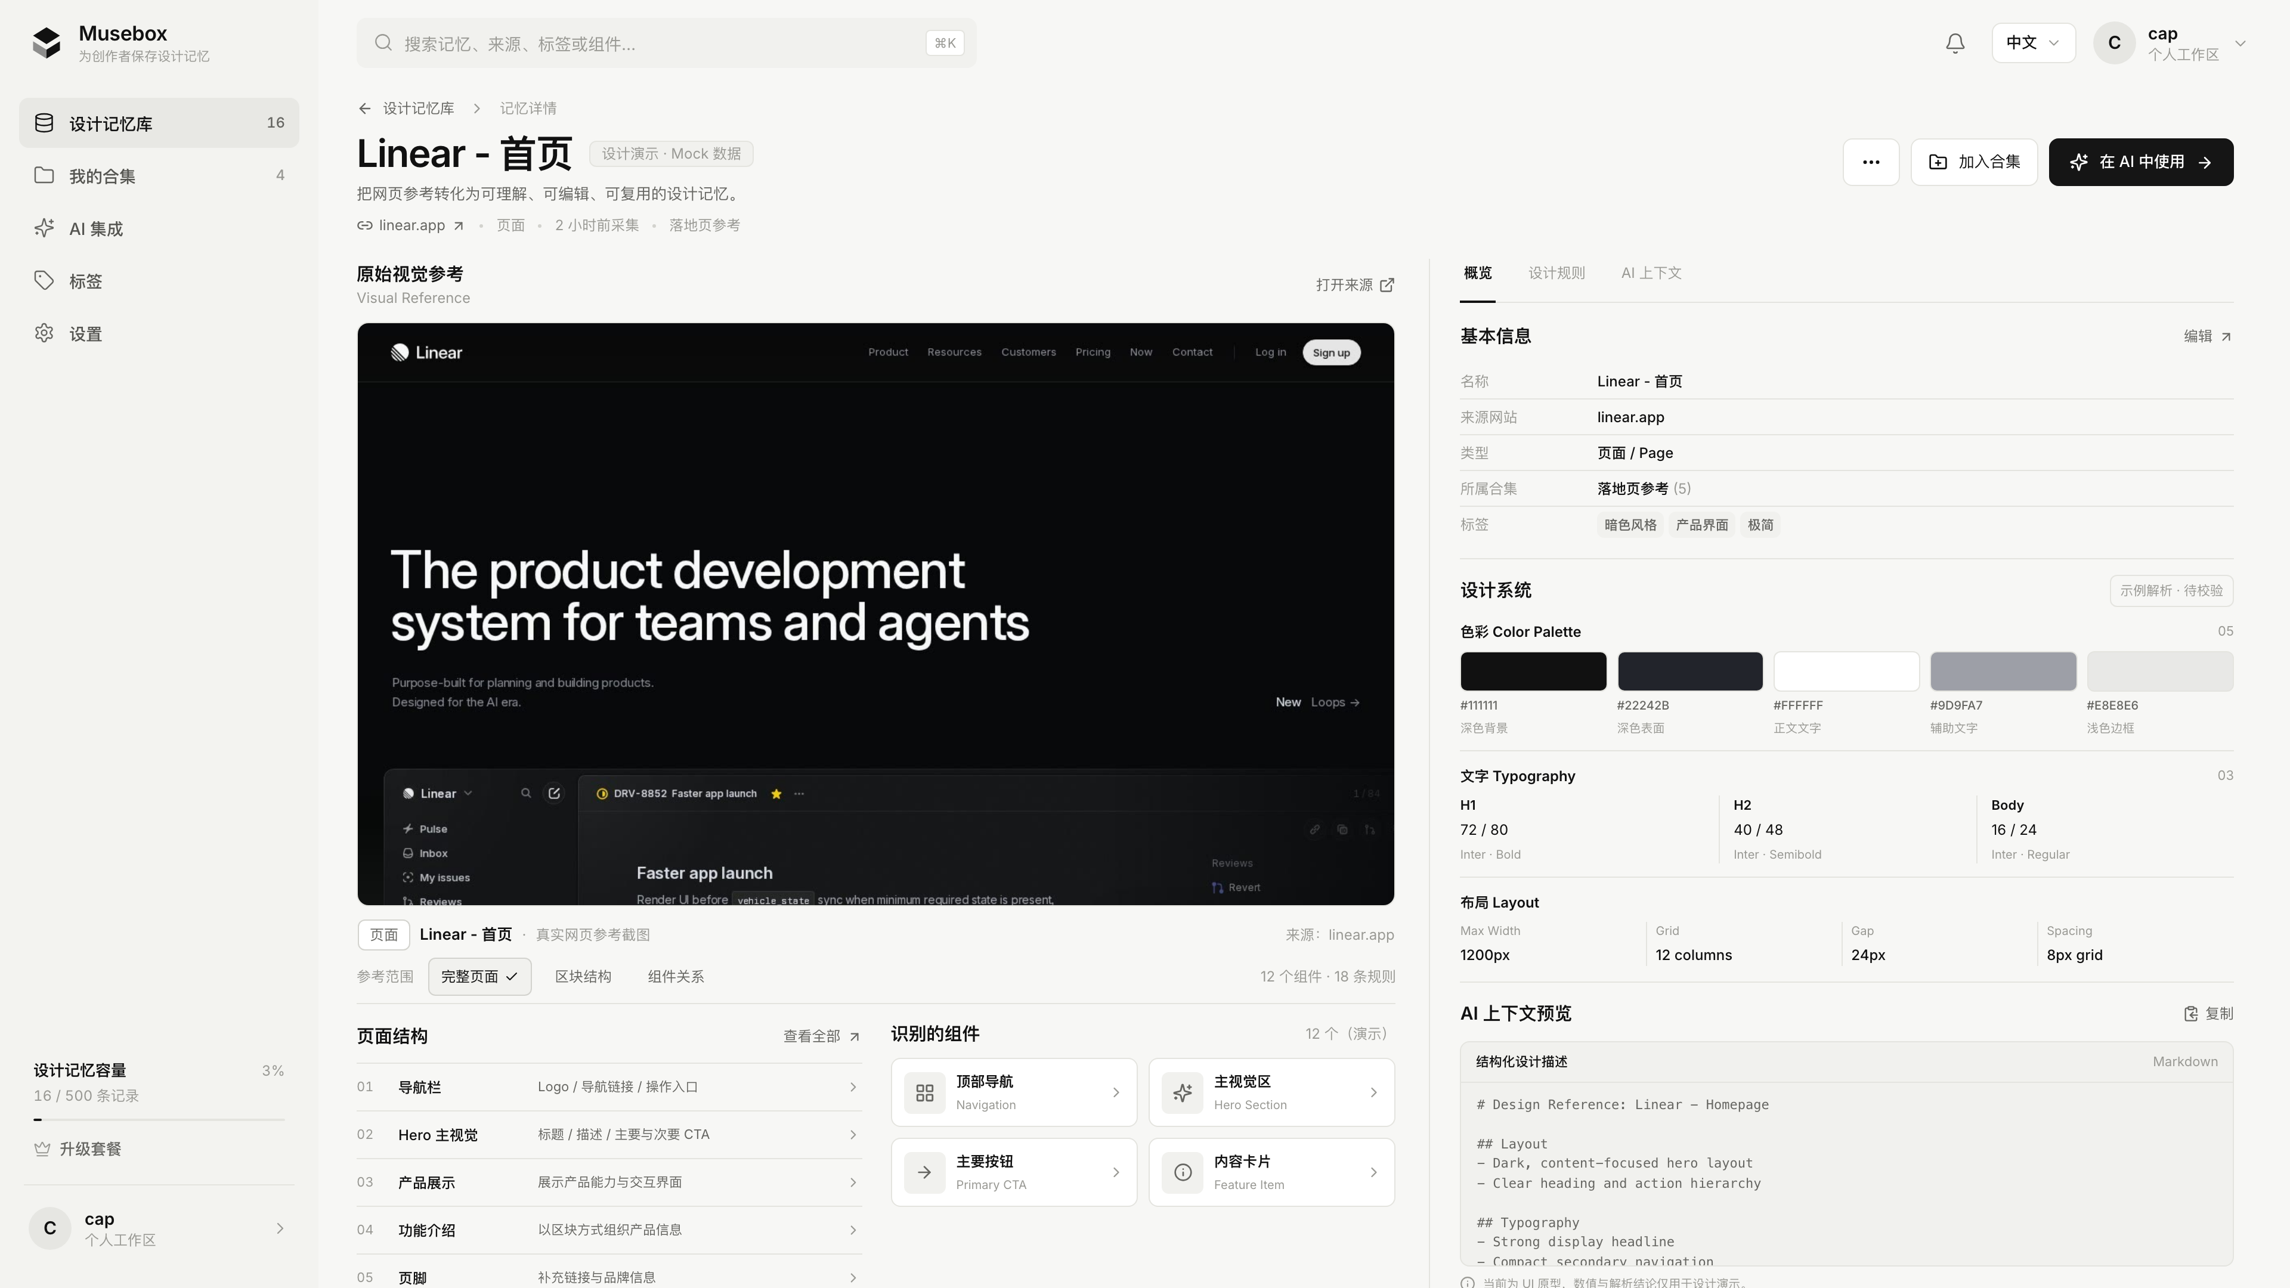Open the linear.app source link under the title
Viewport: 2290px width, 1288px height.
coord(411,225)
